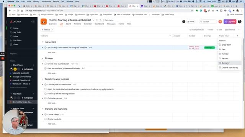Open Portfolios in the sidebar

pyautogui.click(x=17, y=40)
